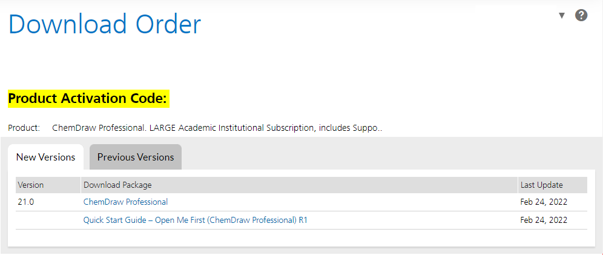Image resolution: width=603 pixels, height=255 pixels.
Task: Click the Version column header
Action: coord(48,185)
